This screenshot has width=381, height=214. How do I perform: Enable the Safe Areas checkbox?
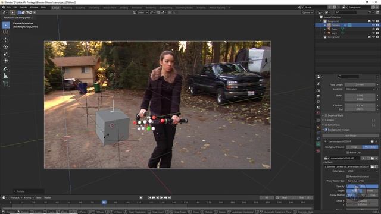(x=326, y=125)
